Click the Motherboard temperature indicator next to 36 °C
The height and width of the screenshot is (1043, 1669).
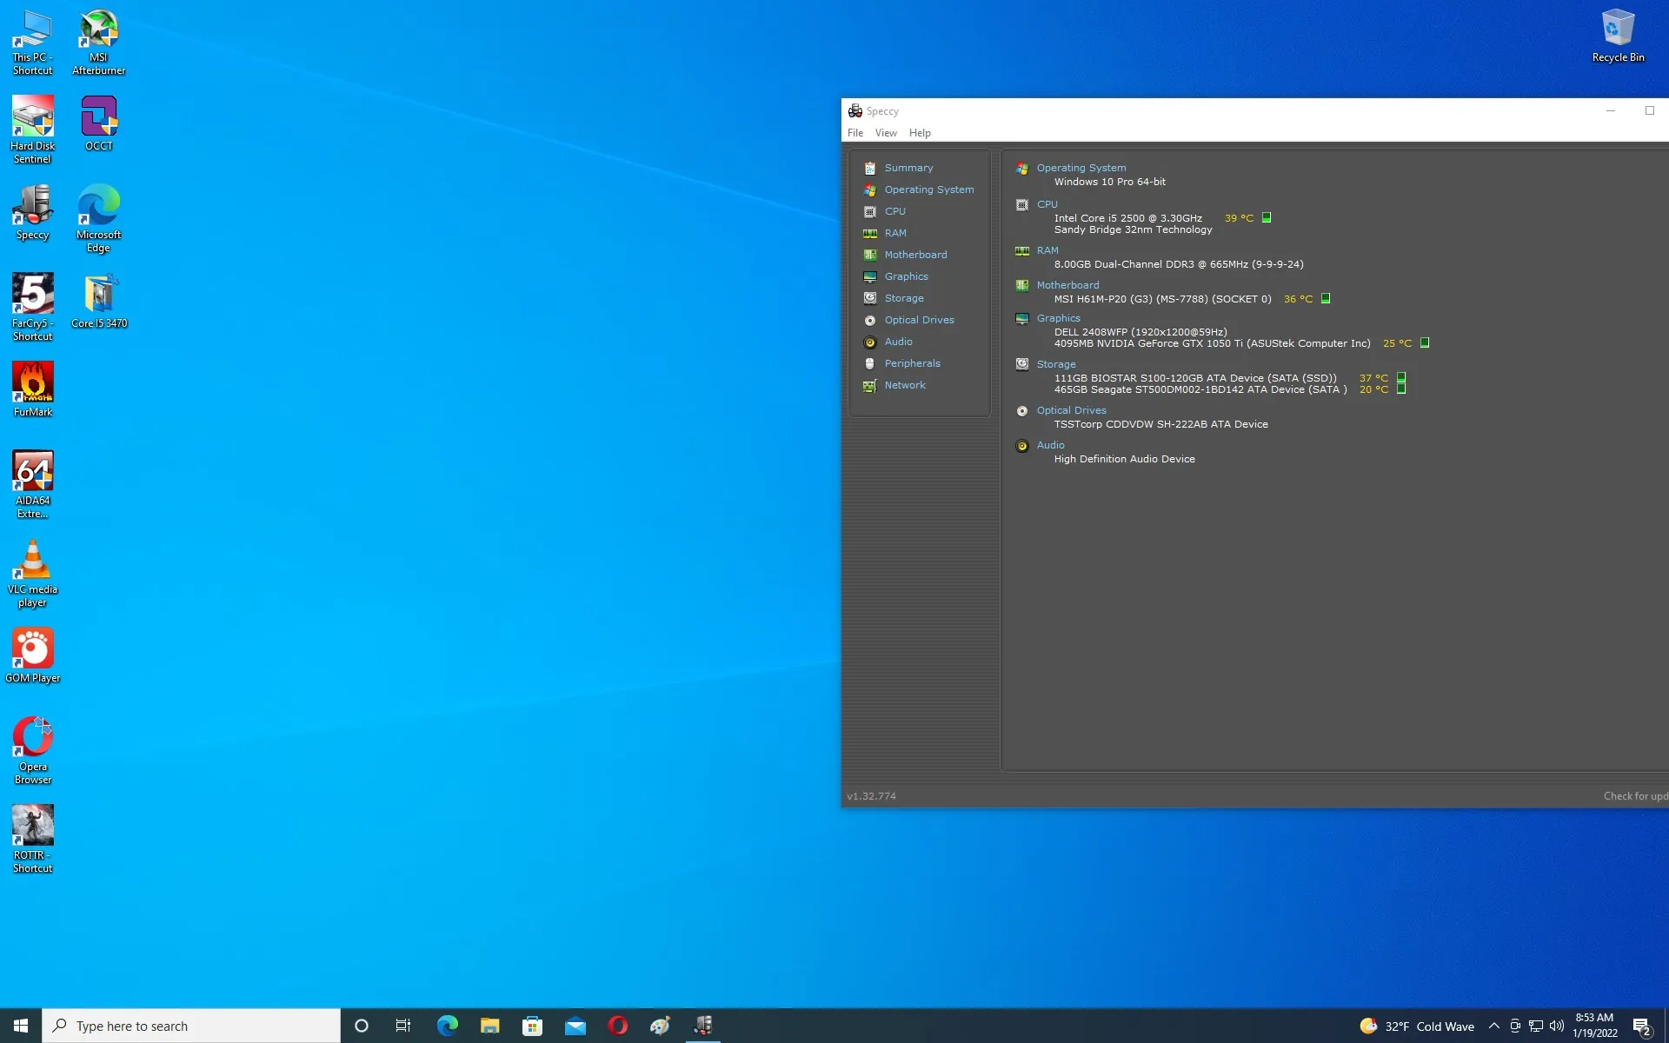pos(1326,298)
